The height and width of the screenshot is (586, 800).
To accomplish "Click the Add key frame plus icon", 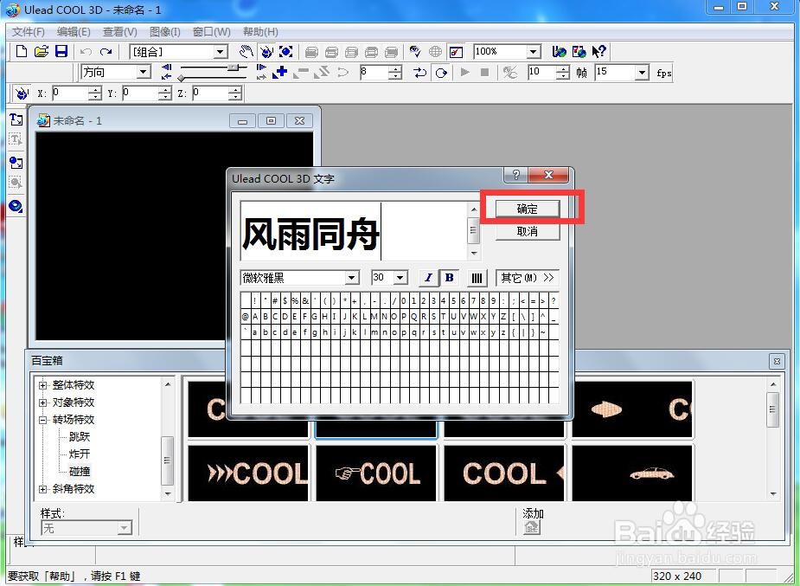I will pyautogui.click(x=279, y=73).
